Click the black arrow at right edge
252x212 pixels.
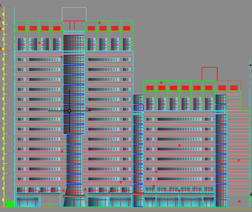[x=251, y=65]
